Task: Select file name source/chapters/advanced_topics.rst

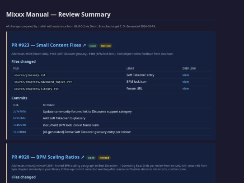Action: (43, 82)
